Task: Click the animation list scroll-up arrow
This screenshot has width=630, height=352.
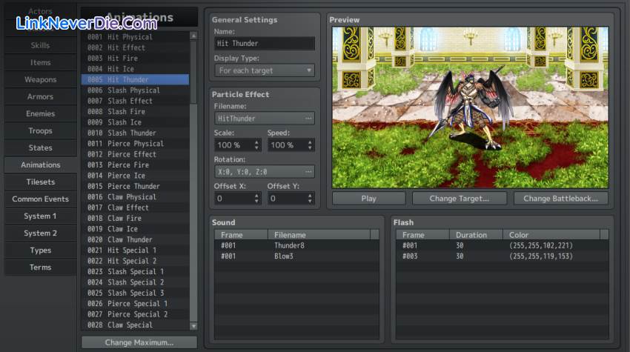Action: [193, 35]
